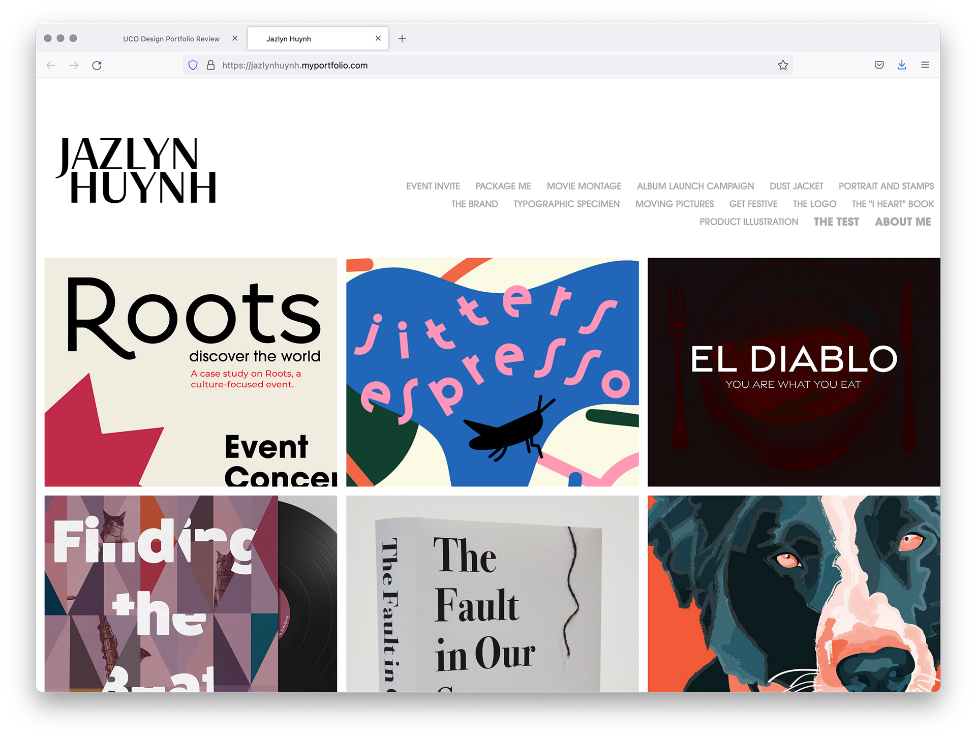Click the tracking protection shield icon

tap(193, 65)
